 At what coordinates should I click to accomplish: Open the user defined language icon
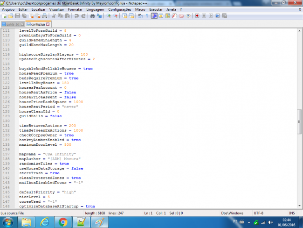coord(161,16)
